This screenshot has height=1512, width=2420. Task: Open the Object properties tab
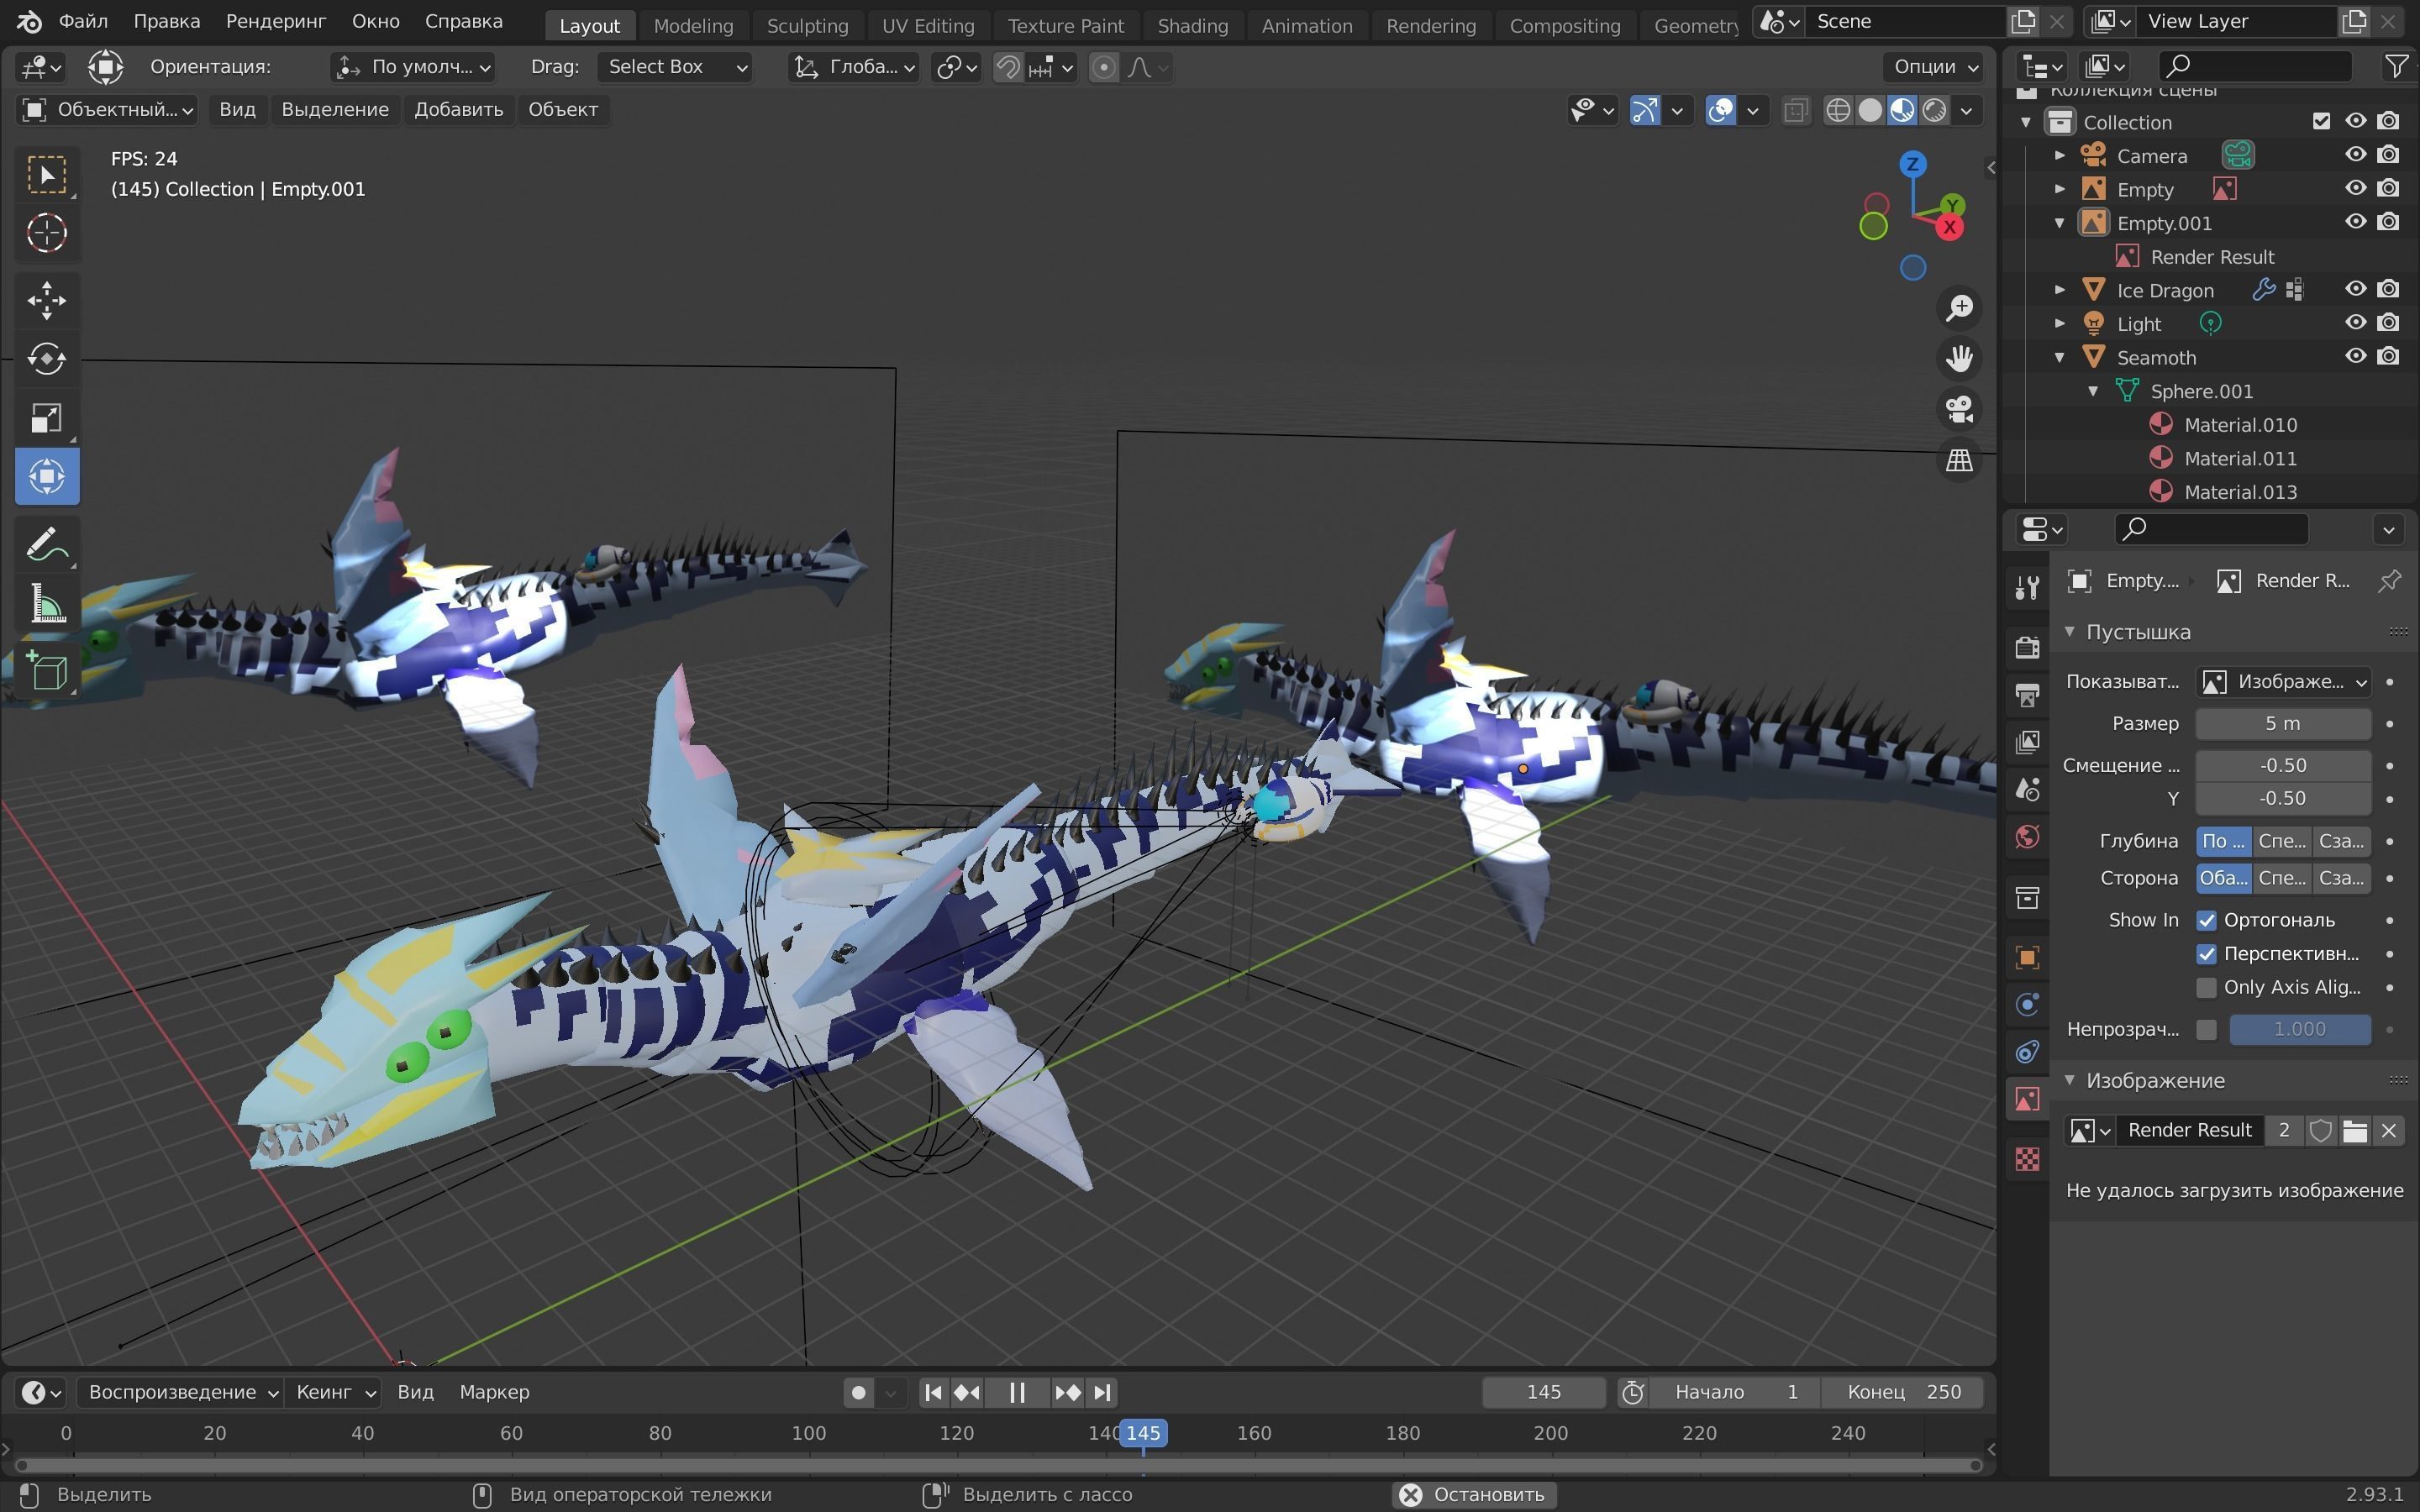point(2027,957)
